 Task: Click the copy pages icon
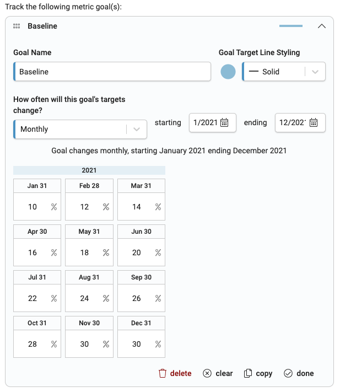coord(247,373)
